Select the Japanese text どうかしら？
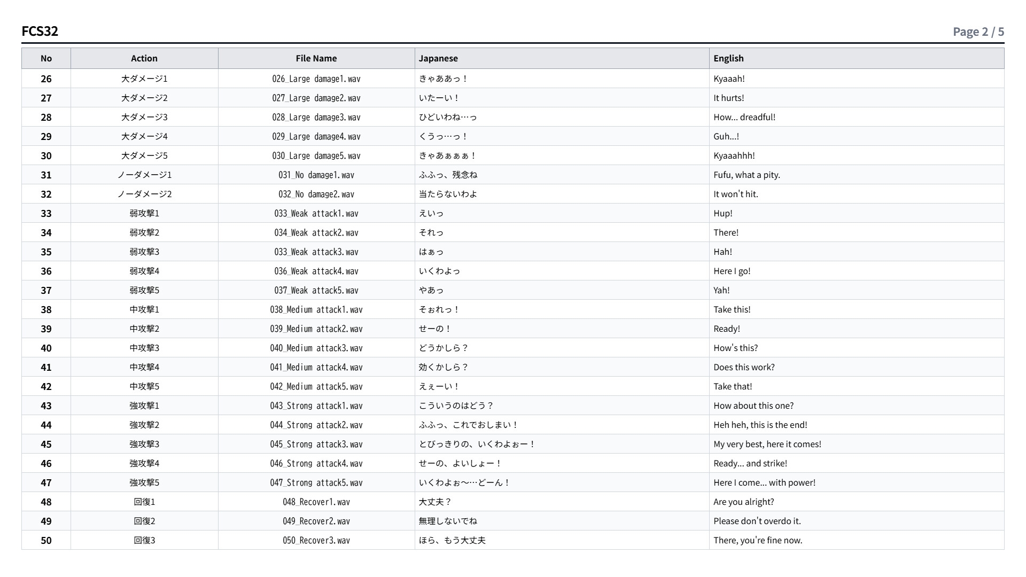The image size is (1026, 577). 444,348
